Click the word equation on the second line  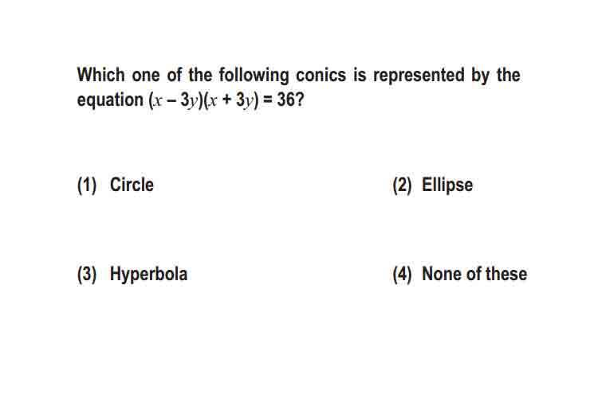click(x=110, y=100)
